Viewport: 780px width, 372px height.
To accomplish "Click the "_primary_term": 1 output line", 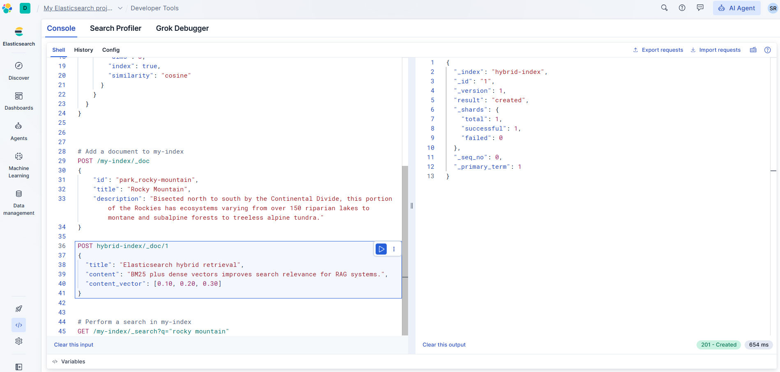I will [x=487, y=167].
